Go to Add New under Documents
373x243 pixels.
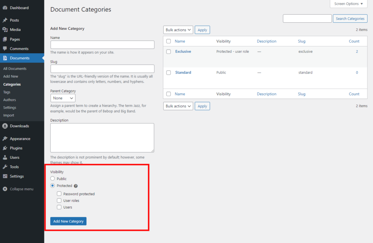(11, 77)
